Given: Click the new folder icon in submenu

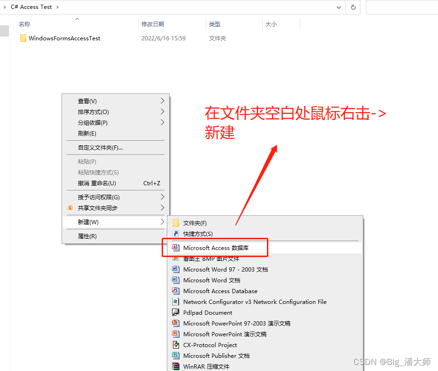Looking at the screenshot, I should click(176, 223).
